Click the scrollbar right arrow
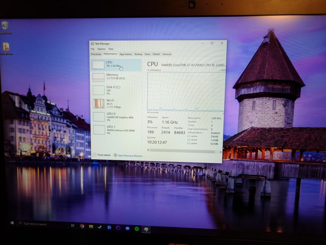This screenshot has height=245, width=326. [220, 152]
